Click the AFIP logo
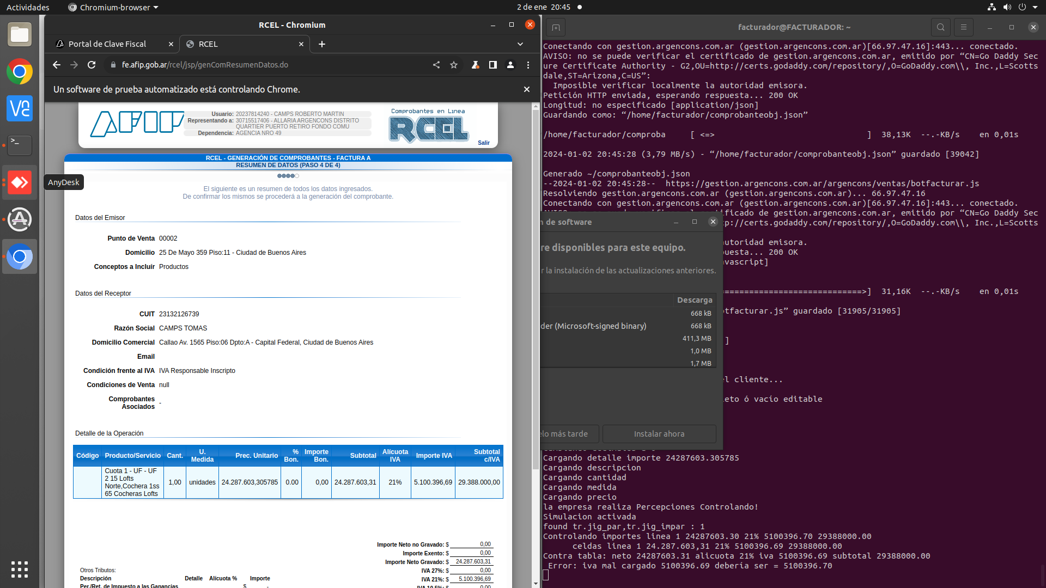Screen dimensions: 1046x588 [137, 124]
